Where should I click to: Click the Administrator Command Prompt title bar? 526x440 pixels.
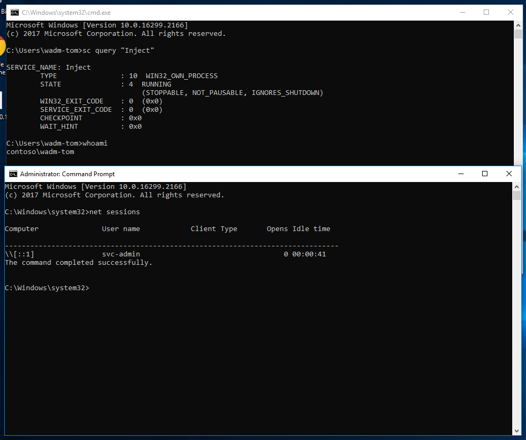coord(264,173)
